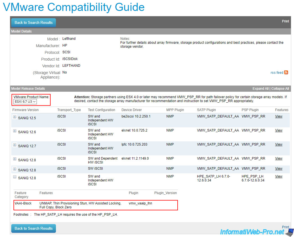Click the orange RSS feed icon
The width and height of the screenshot is (294, 237).
pyautogui.click(x=286, y=72)
